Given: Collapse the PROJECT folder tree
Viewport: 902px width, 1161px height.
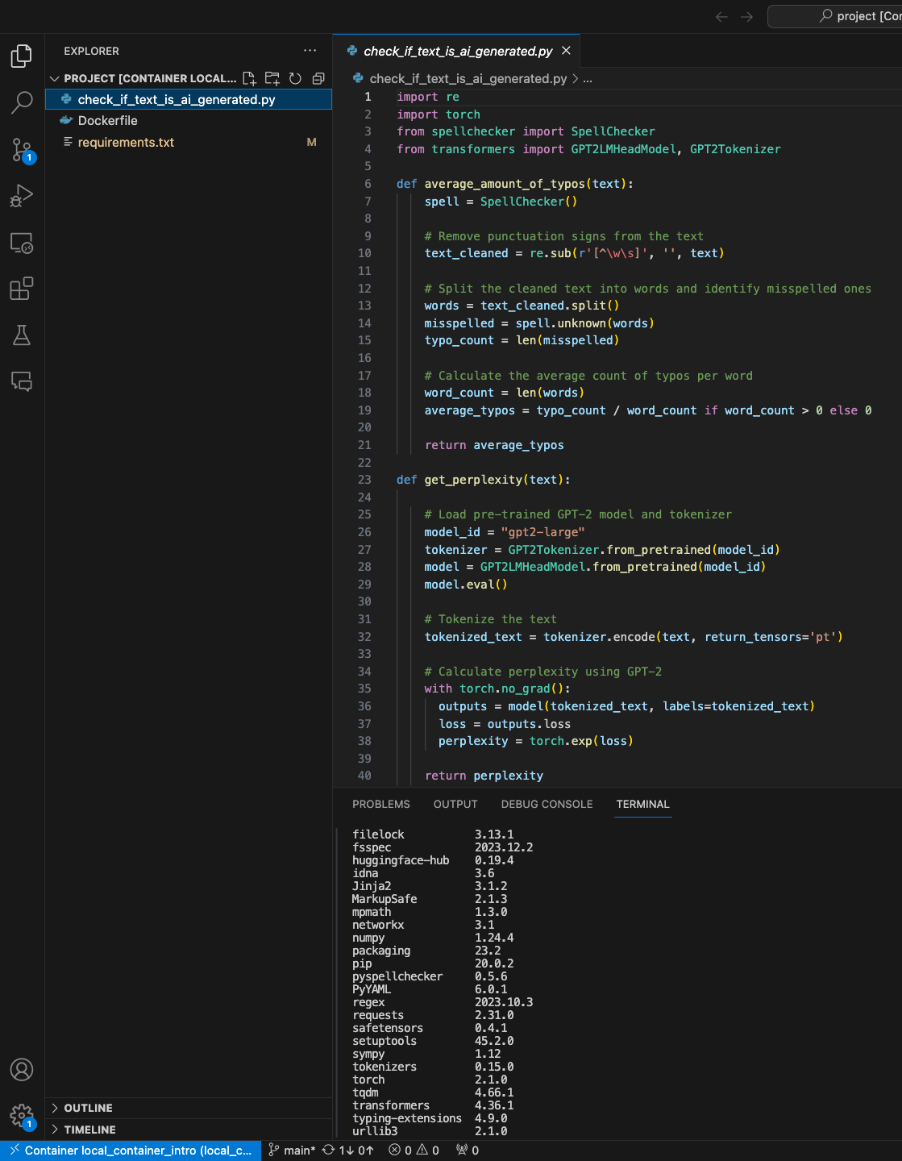Looking at the screenshot, I should 55,78.
